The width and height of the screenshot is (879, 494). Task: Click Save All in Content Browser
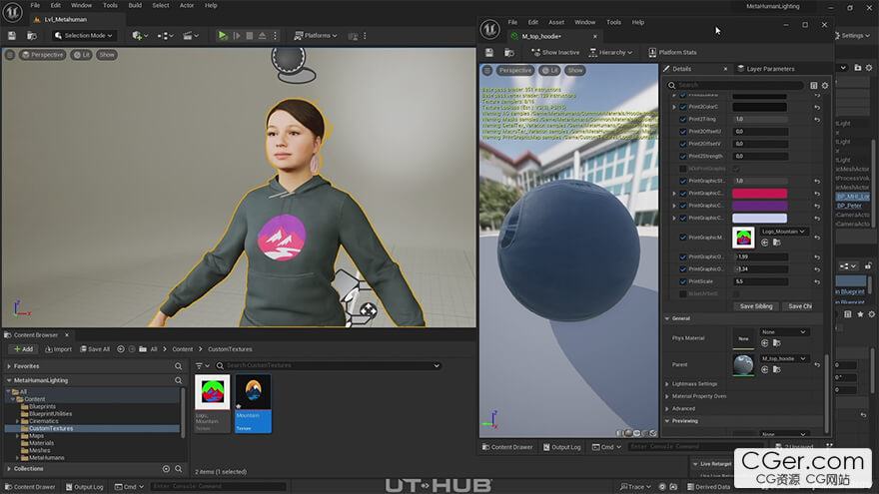point(95,349)
